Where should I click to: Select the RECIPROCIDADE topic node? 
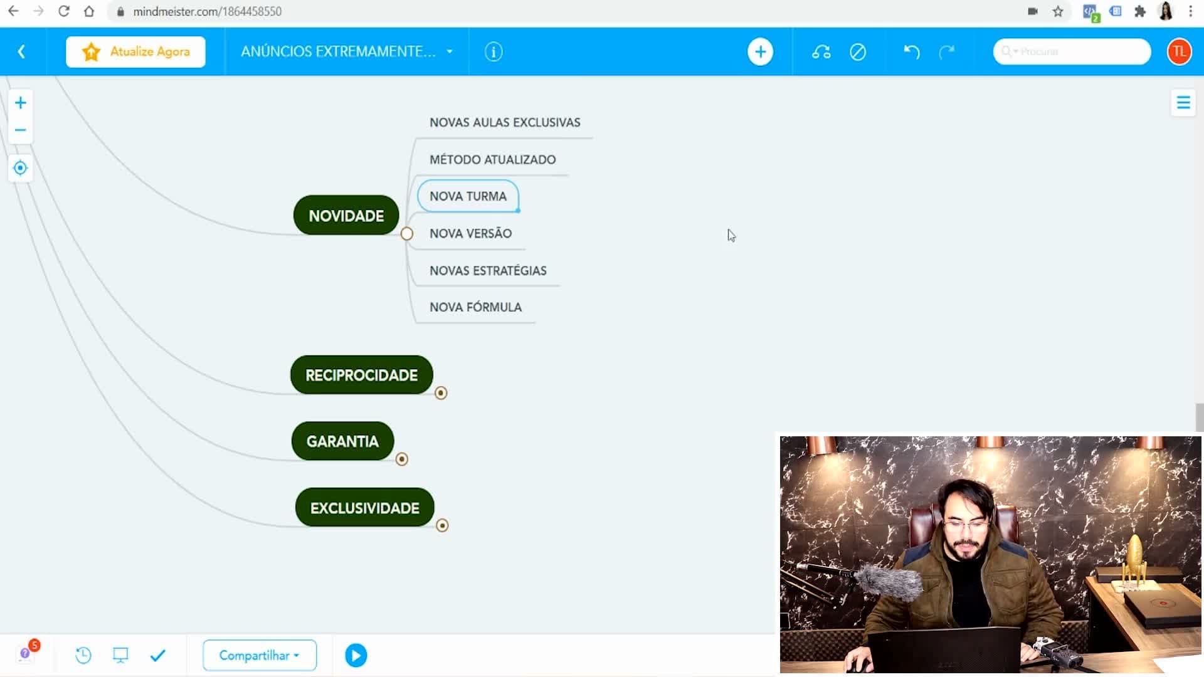tap(361, 375)
